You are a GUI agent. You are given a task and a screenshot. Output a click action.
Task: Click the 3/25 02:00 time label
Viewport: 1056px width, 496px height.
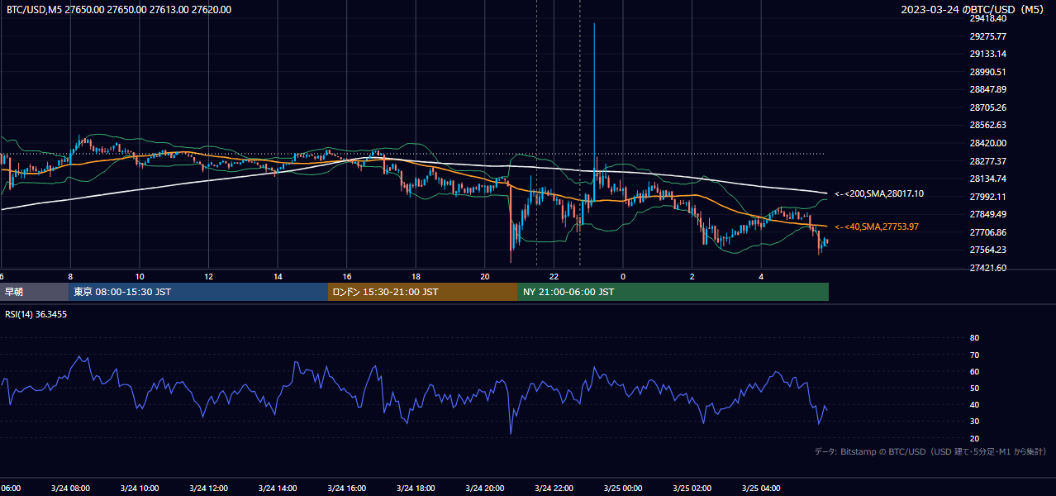tap(692, 489)
